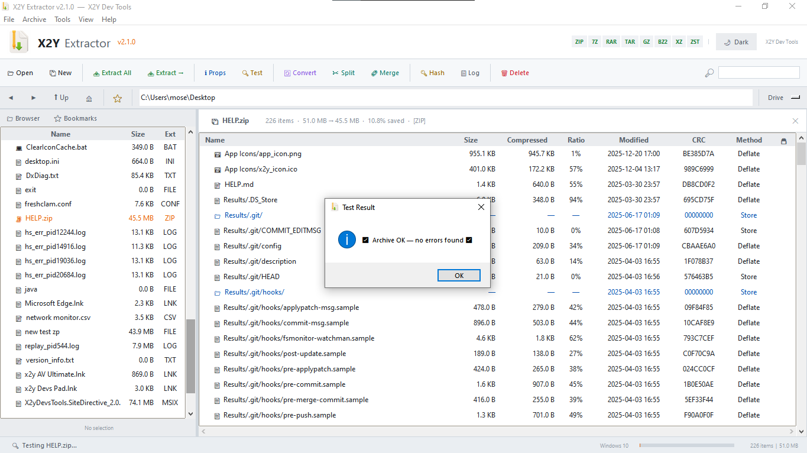This screenshot has width=807, height=453.
Task: Click the HELP.zip icon in archive header
Action: [214, 121]
